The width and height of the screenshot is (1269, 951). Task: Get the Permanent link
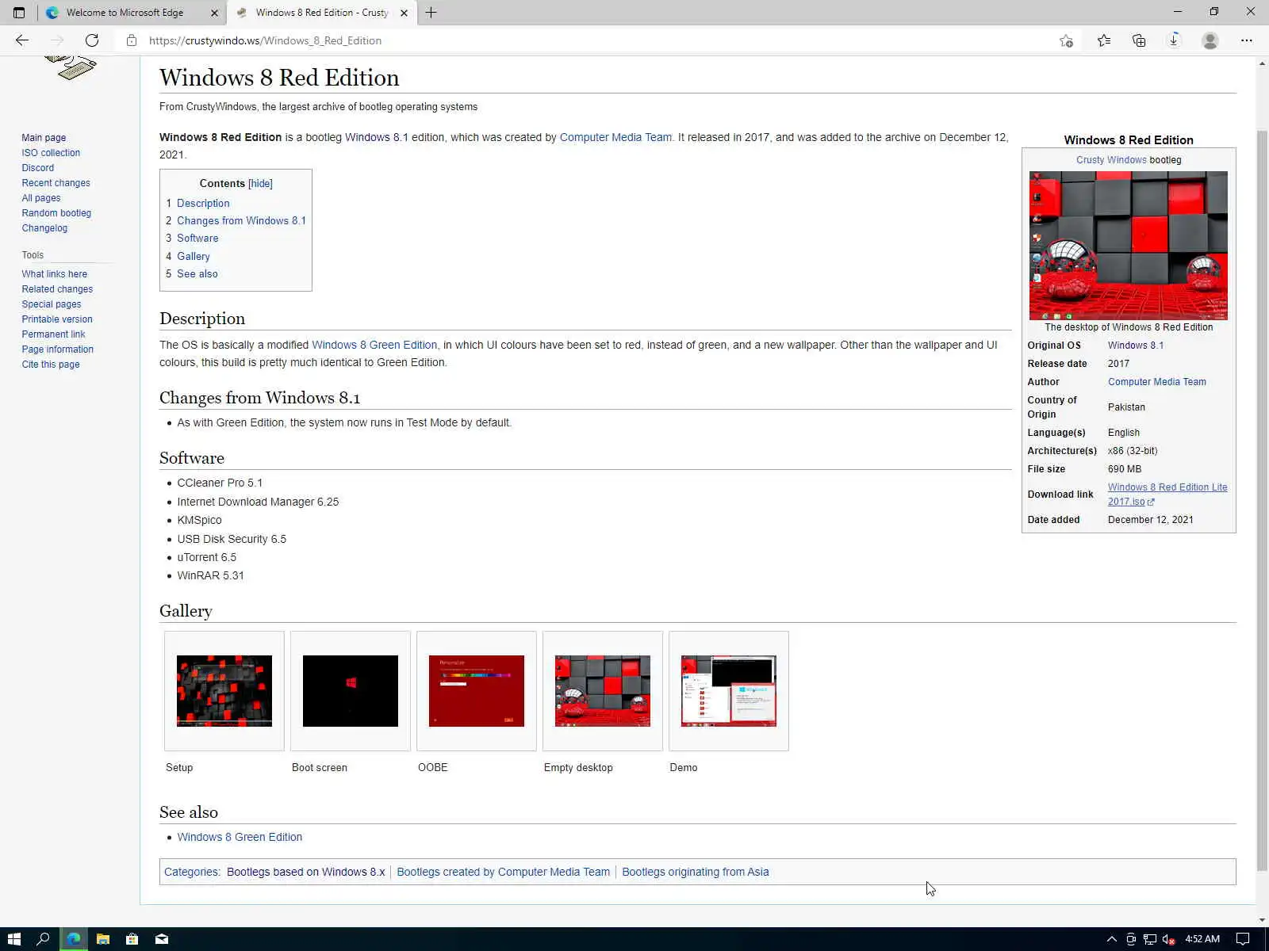coord(53,334)
